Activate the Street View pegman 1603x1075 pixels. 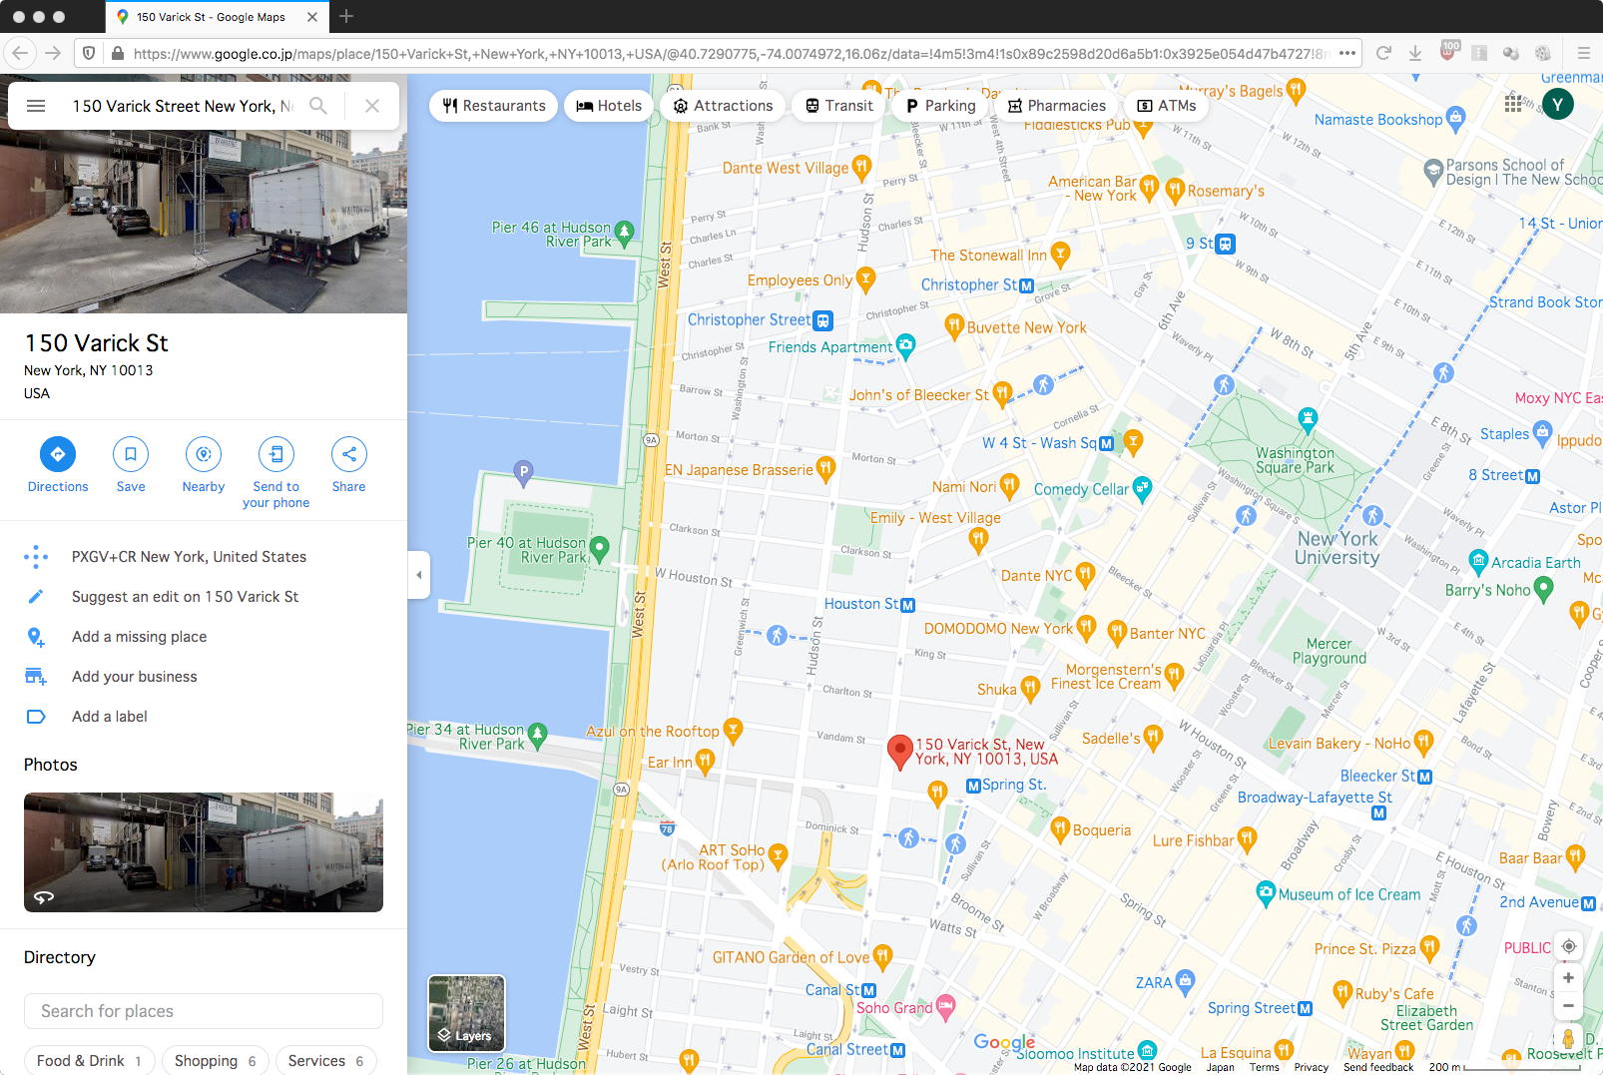point(1569,1039)
